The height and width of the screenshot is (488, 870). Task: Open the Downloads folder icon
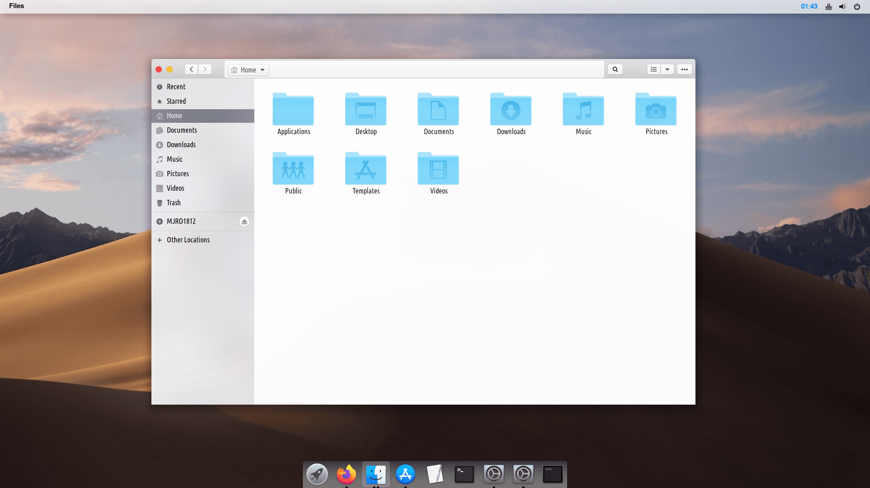point(510,110)
